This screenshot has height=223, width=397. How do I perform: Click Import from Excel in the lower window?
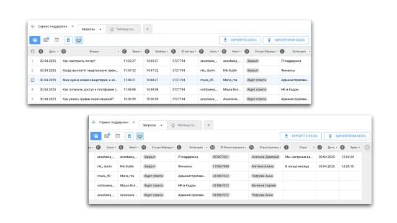[347, 136]
